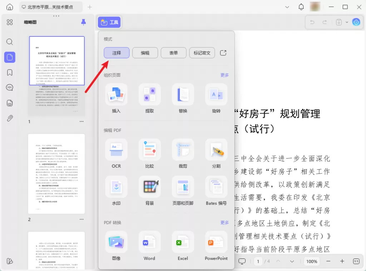This screenshot has width=366, height=271.
Task: Switch to 表单 form mode
Action: [173, 52]
